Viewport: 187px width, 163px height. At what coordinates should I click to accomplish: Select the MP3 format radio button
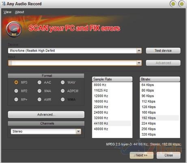click(x=16, y=82)
